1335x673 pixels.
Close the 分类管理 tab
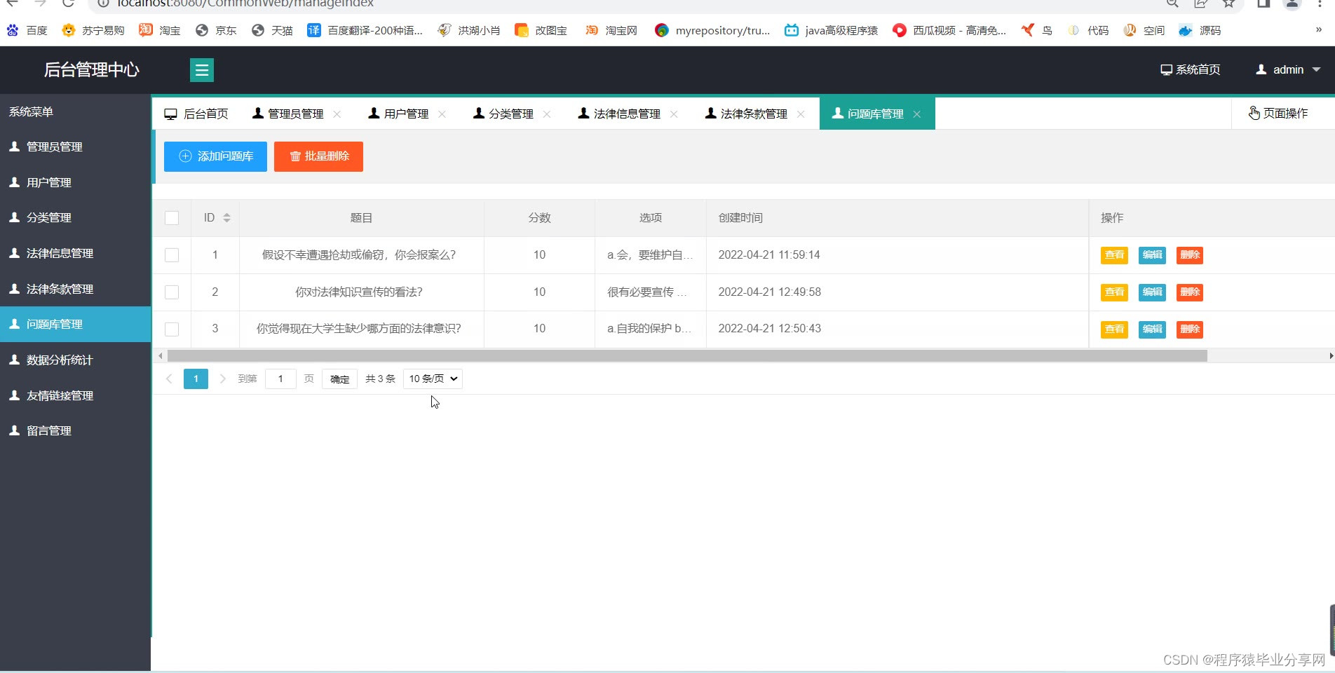coord(547,114)
